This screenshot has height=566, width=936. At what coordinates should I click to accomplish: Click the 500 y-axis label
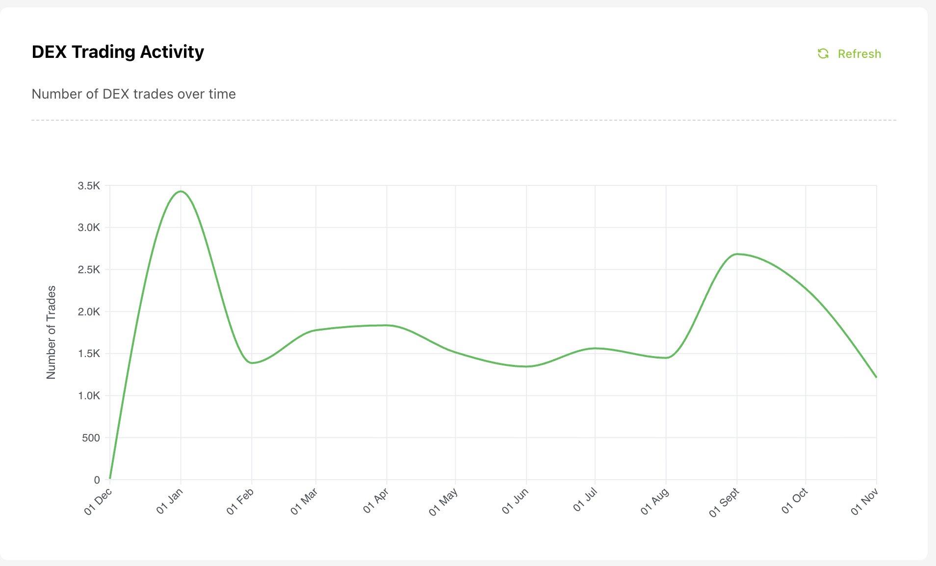pos(91,438)
